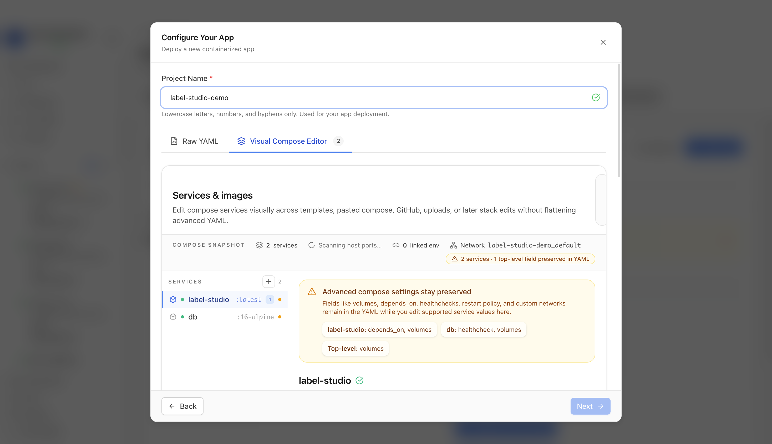Click the link icon beside 0 linked env
The height and width of the screenshot is (444, 772).
tap(396, 245)
